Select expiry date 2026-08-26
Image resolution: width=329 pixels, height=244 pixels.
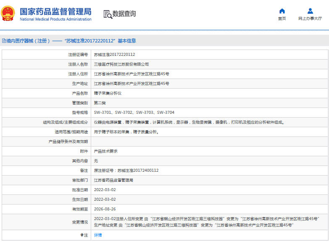(105, 209)
